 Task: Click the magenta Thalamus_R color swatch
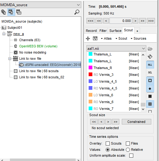click(x=91, y=68)
